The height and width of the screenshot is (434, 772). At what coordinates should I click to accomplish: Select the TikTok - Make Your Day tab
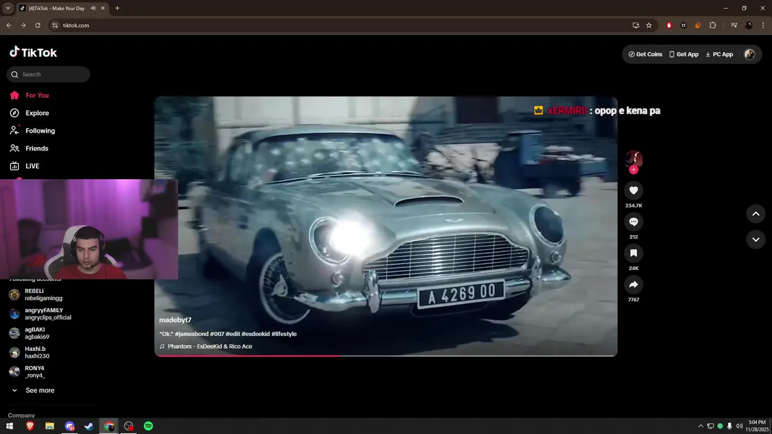[x=57, y=8]
